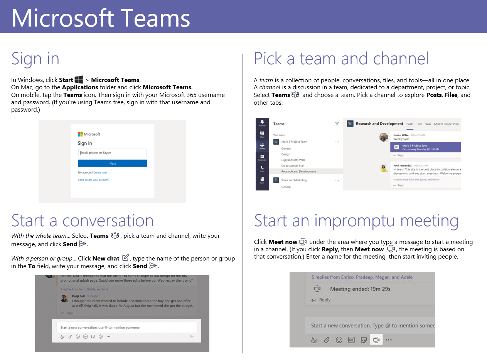Open Activity in the Teams sidebar
The height and width of the screenshot is (364, 487).
pos(262,123)
